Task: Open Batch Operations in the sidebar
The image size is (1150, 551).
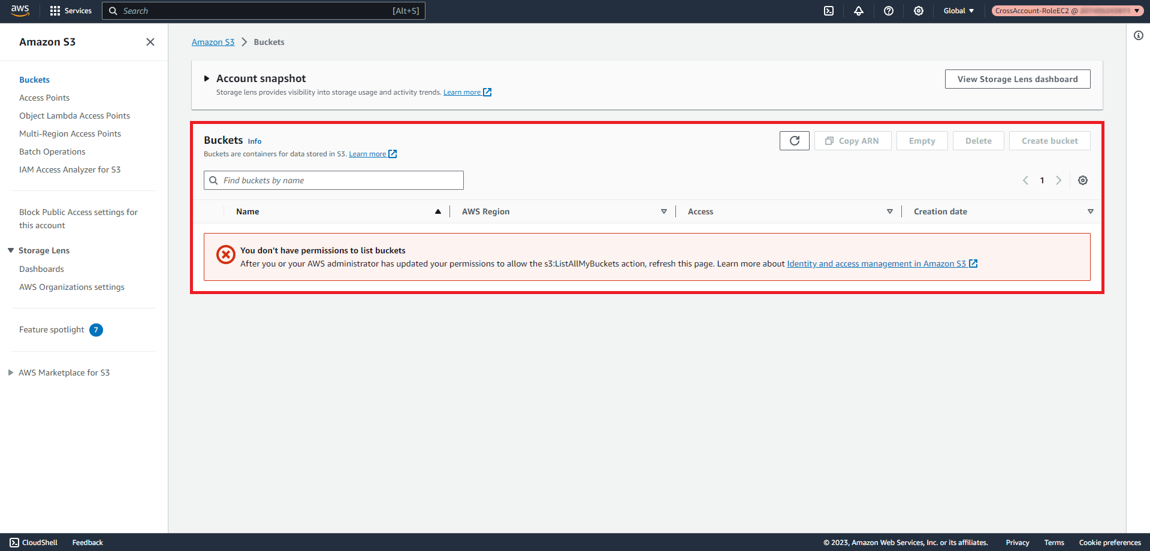Action: point(52,152)
